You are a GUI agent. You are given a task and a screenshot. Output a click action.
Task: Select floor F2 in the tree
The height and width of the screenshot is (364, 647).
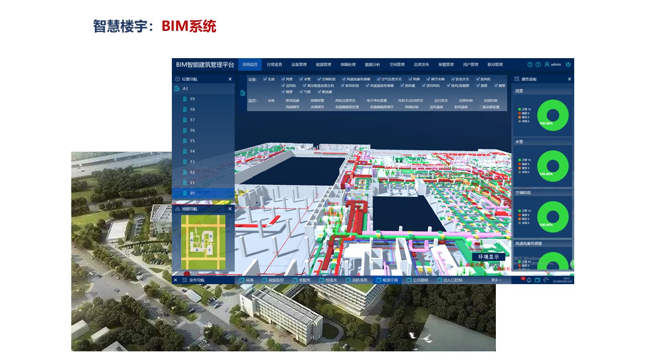[203, 172]
